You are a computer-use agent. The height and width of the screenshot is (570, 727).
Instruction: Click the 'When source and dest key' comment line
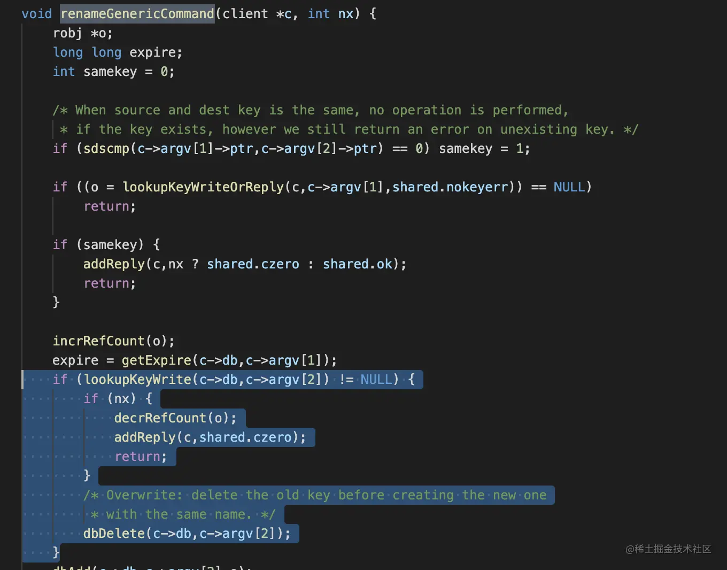(311, 110)
